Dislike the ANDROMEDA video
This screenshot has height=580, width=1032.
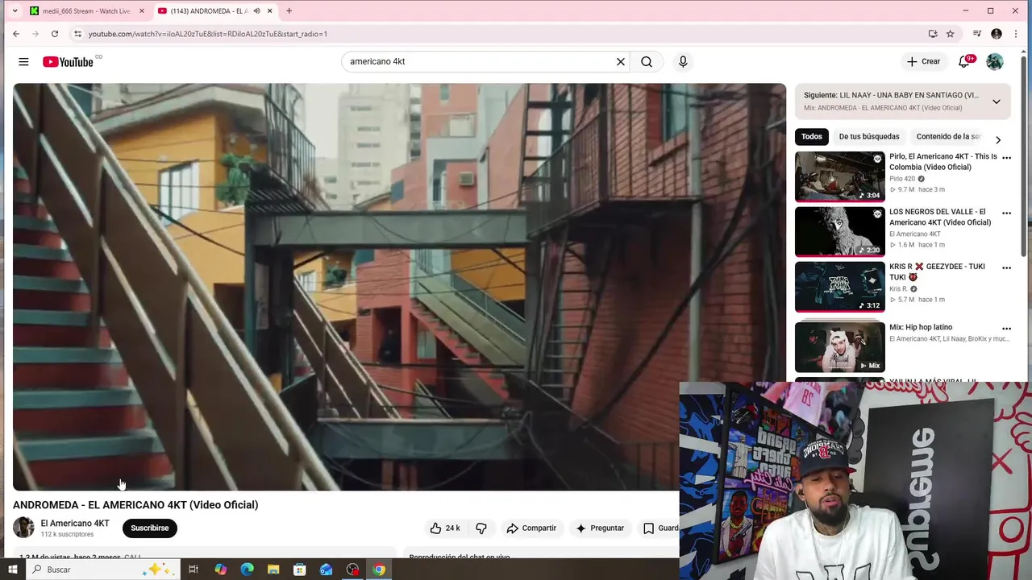point(481,528)
